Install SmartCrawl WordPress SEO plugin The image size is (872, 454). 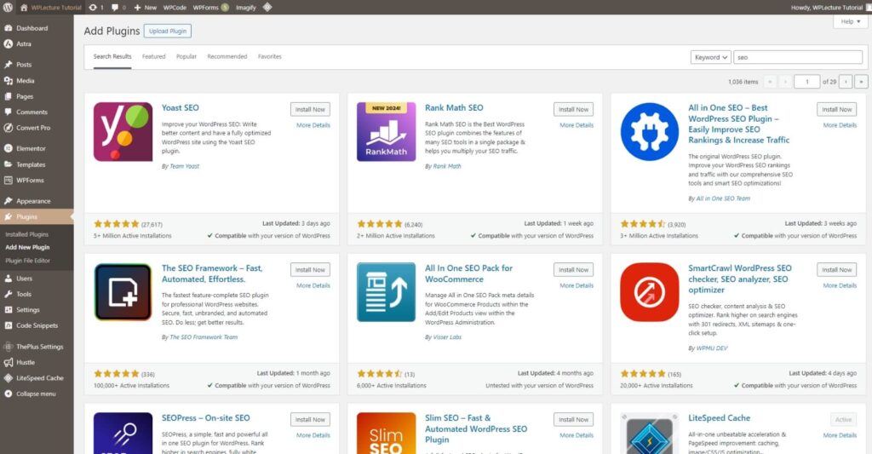(x=836, y=270)
